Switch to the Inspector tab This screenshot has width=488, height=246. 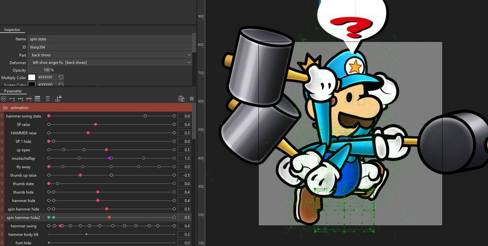point(12,30)
